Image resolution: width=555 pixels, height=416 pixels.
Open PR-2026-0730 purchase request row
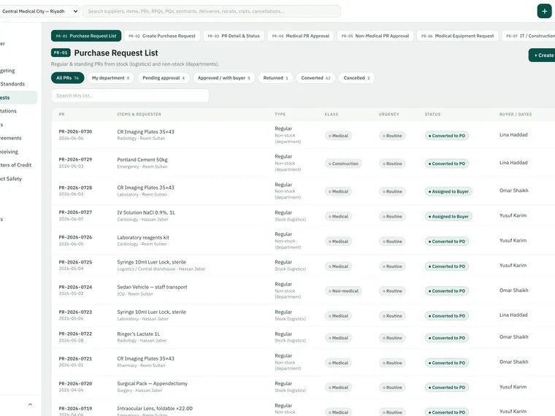pos(303,135)
